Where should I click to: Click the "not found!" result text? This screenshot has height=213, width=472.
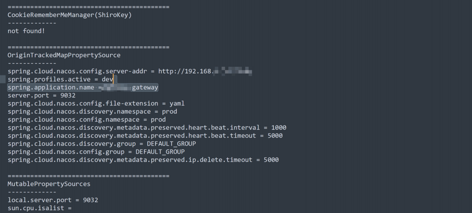tap(26, 31)
